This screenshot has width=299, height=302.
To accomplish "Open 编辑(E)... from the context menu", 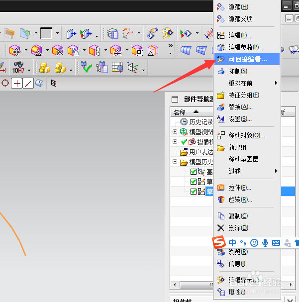I will 247,35.
